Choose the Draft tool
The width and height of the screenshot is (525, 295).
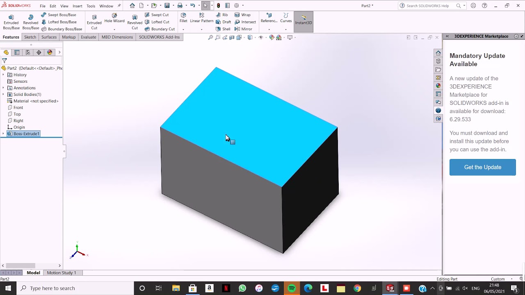tap(224, 22)
